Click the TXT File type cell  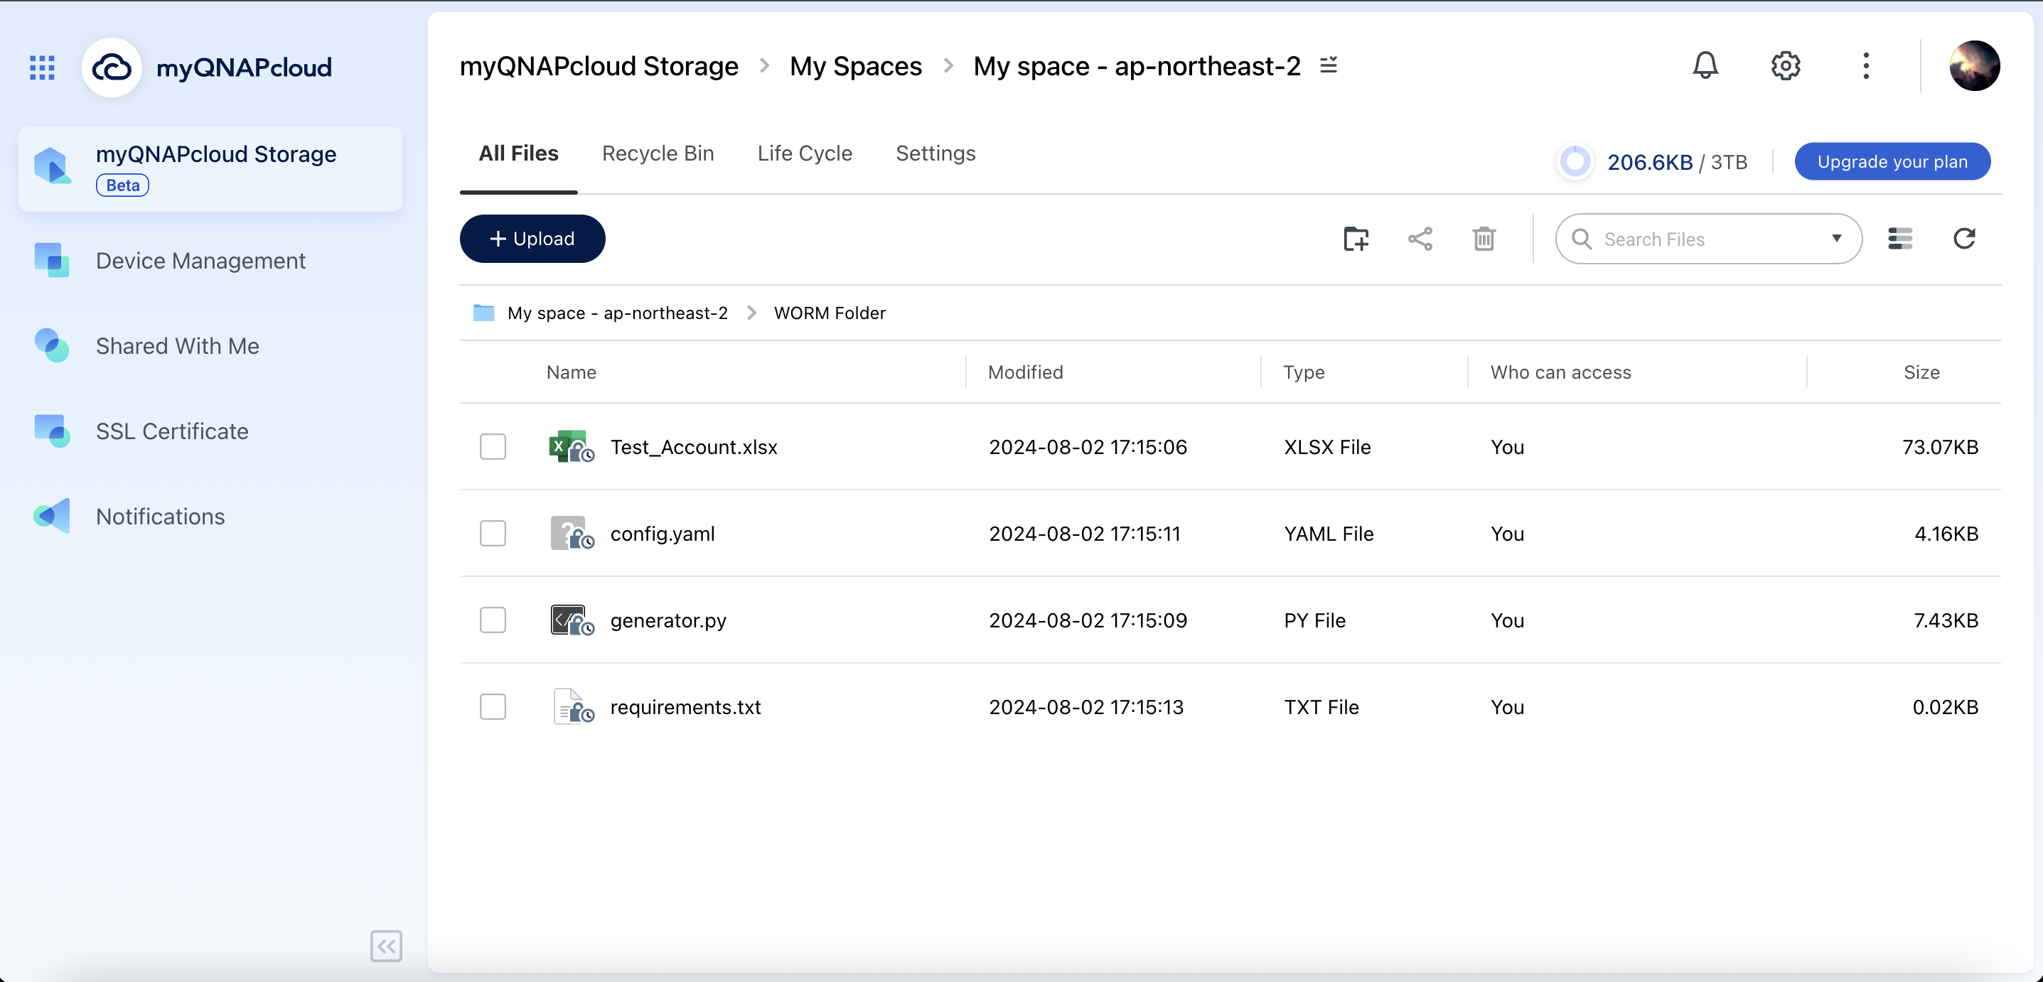coord(1321,706)
